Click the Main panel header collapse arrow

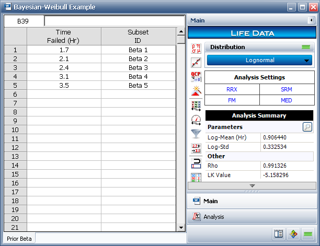[x=311, y=20]
